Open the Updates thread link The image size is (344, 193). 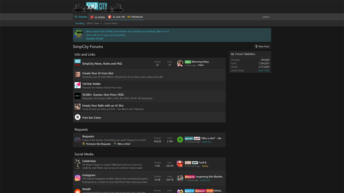[94, 39]
